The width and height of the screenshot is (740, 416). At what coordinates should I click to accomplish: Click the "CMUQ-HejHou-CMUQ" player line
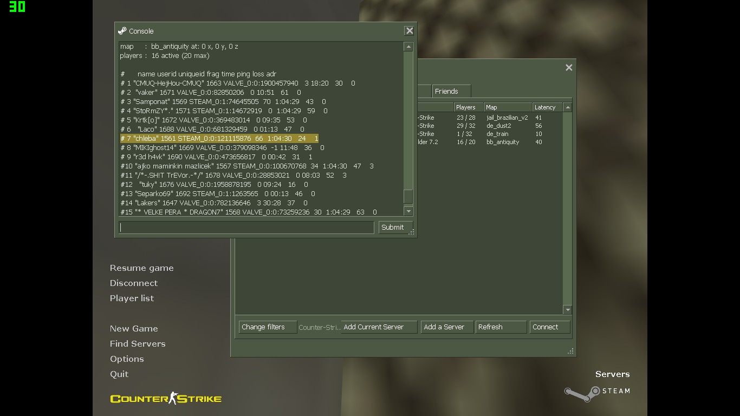click(238, 83)
